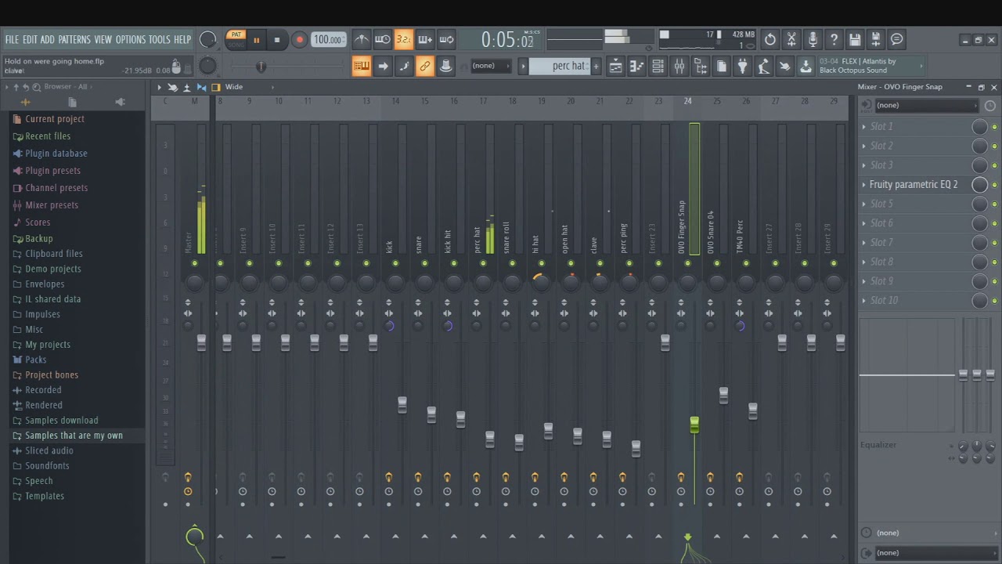Save the project with floppy icon

(x=855, y=39)
